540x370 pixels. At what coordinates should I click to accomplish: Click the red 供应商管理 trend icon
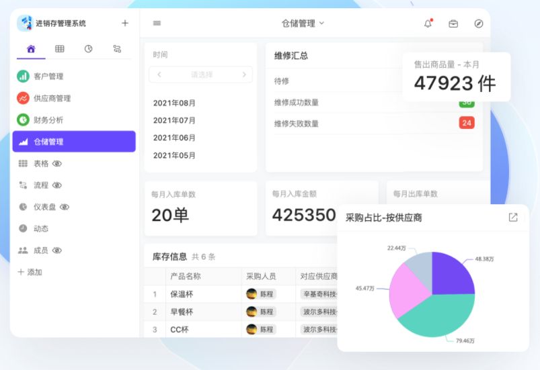click(x=23, y=98)
